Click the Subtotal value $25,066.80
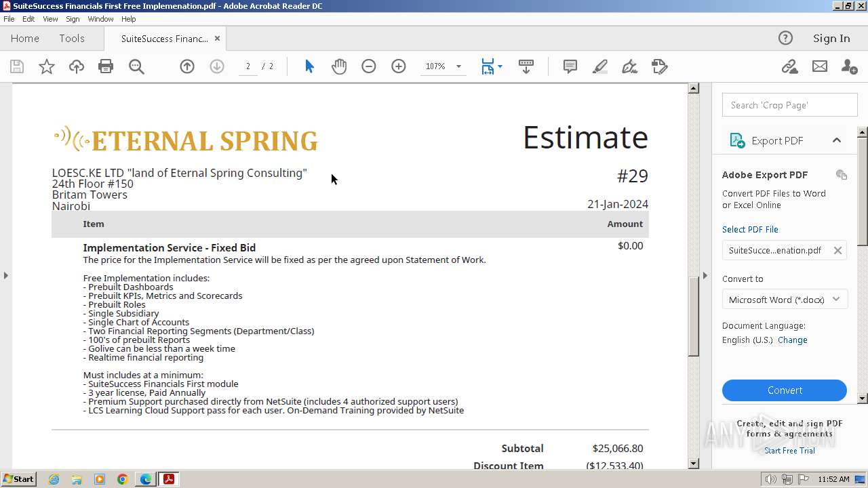Viewport: 868px width, 488px height. point(618,449)
